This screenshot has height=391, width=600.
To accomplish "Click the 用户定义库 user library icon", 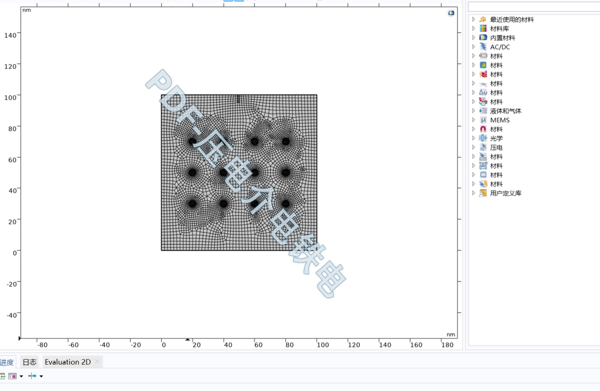I will point(483,193).
